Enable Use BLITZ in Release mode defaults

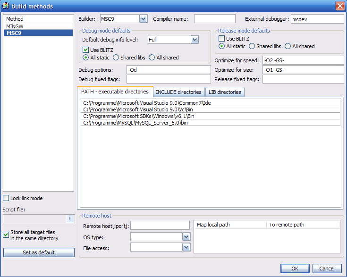221,38
